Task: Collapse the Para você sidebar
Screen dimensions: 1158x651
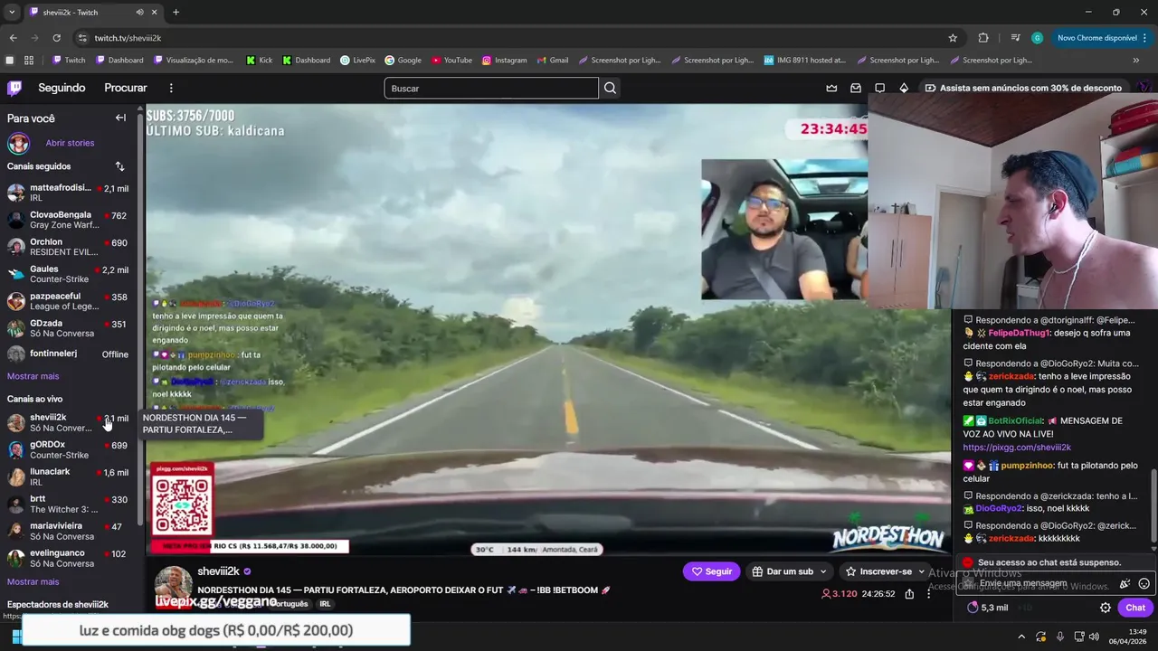Action: pyautogui.click(x=120, y=118)
